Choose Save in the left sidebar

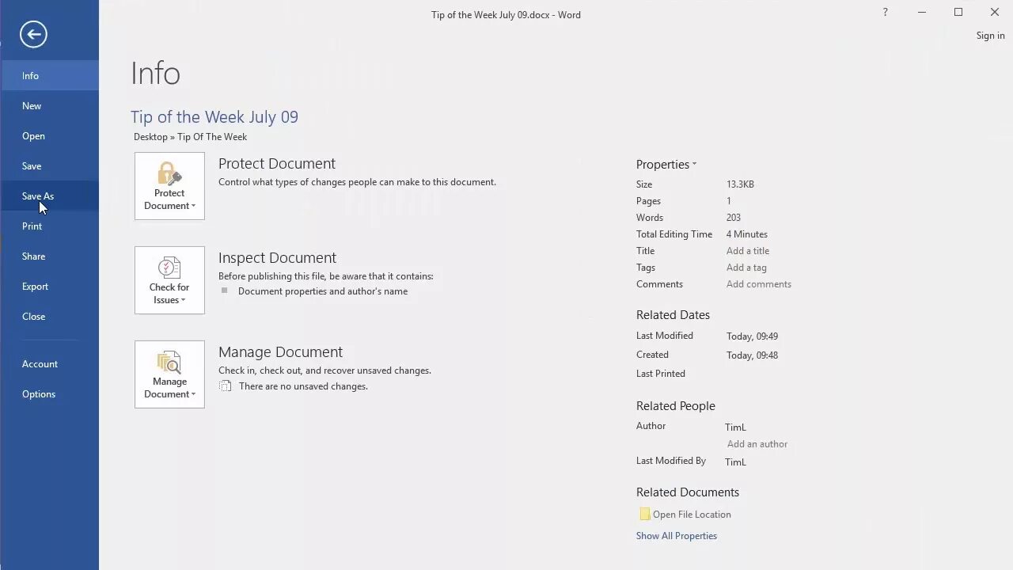pos(49,165)
